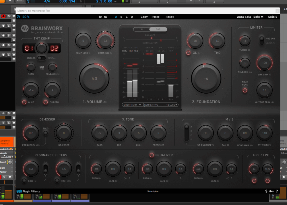Image resolution: width=287 pixels, height=205 pixels.
Task: Click the Brainworx logo icon
Action: pyautogui.click(x=25, y=28)
